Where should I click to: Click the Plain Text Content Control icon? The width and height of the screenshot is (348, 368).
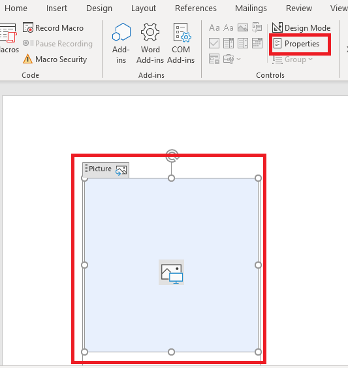(228, 27)
